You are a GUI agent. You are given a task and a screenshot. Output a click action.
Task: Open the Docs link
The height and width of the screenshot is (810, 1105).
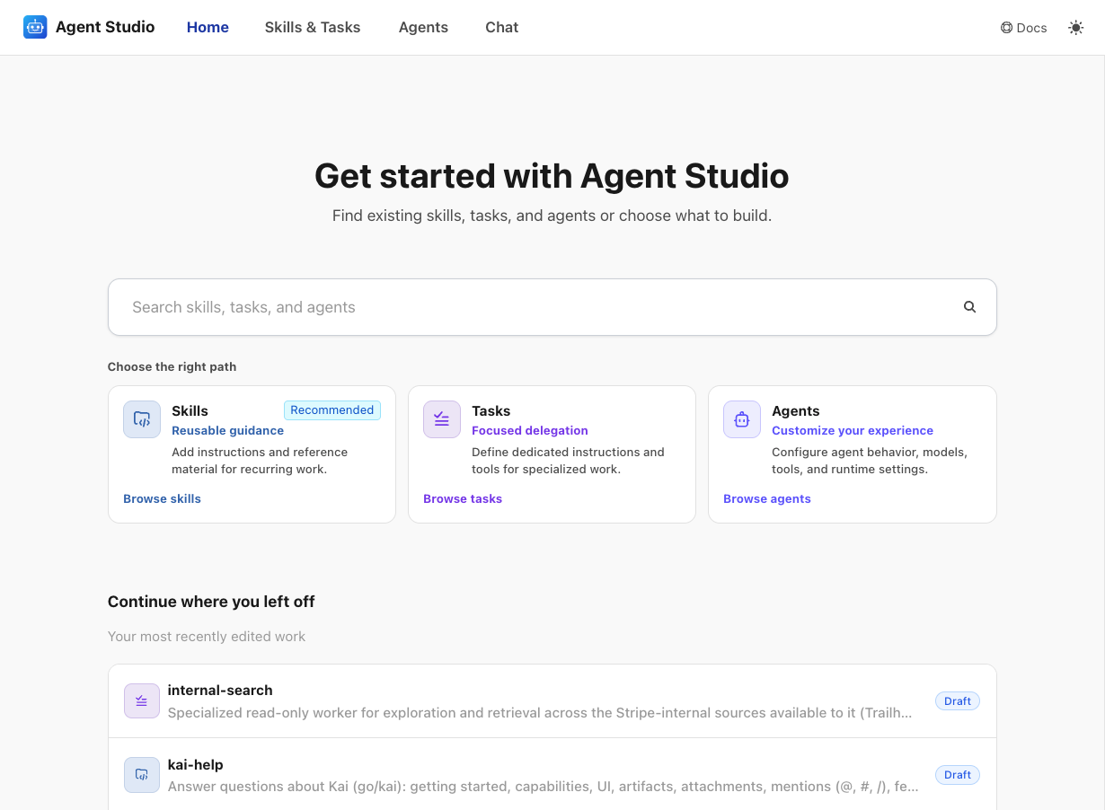coord(1024,28)
